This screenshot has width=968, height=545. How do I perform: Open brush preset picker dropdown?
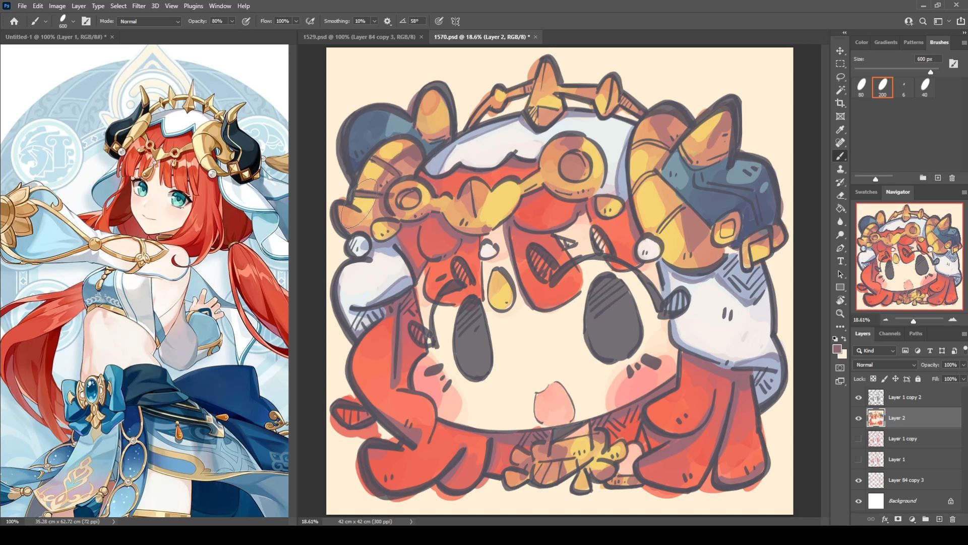[x=73, y=21]
